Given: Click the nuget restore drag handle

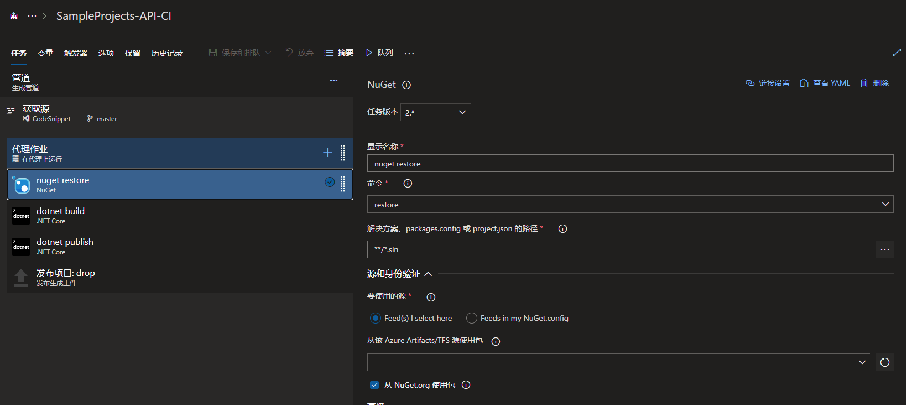Looking at the screenshot, I should [x=343, y=183].
